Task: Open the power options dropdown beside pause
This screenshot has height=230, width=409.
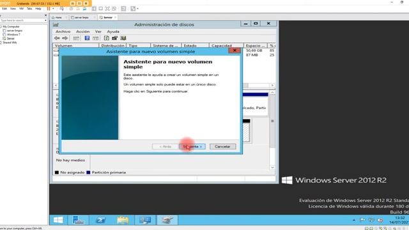Action: click(x=53, y=8)
